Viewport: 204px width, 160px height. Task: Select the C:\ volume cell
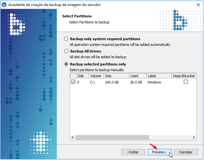[x=92, y=82]
